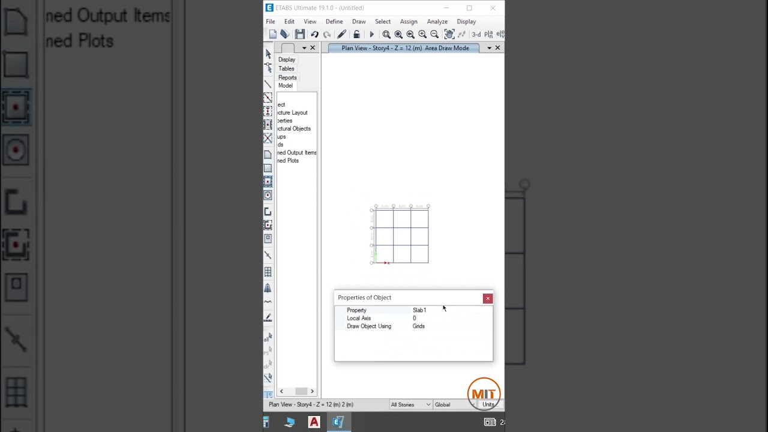The width and height of the screenshot is (768, 432).
Task: Open the All Stories dropdown
Action: pyautogui.click(x=410, y=405)
